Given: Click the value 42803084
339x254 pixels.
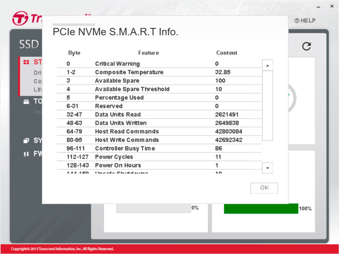Looking at the screenshot, I should (228, 131).
